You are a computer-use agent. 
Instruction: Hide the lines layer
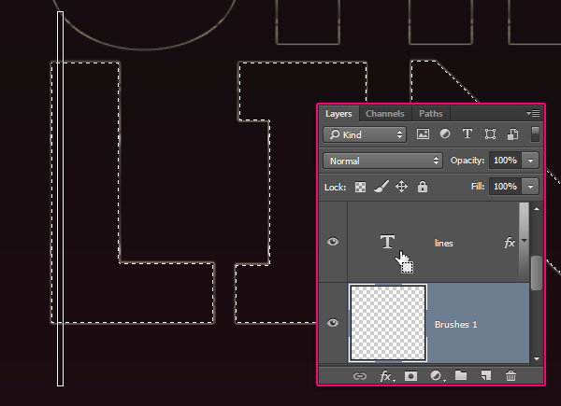click(x=333, y=242)
